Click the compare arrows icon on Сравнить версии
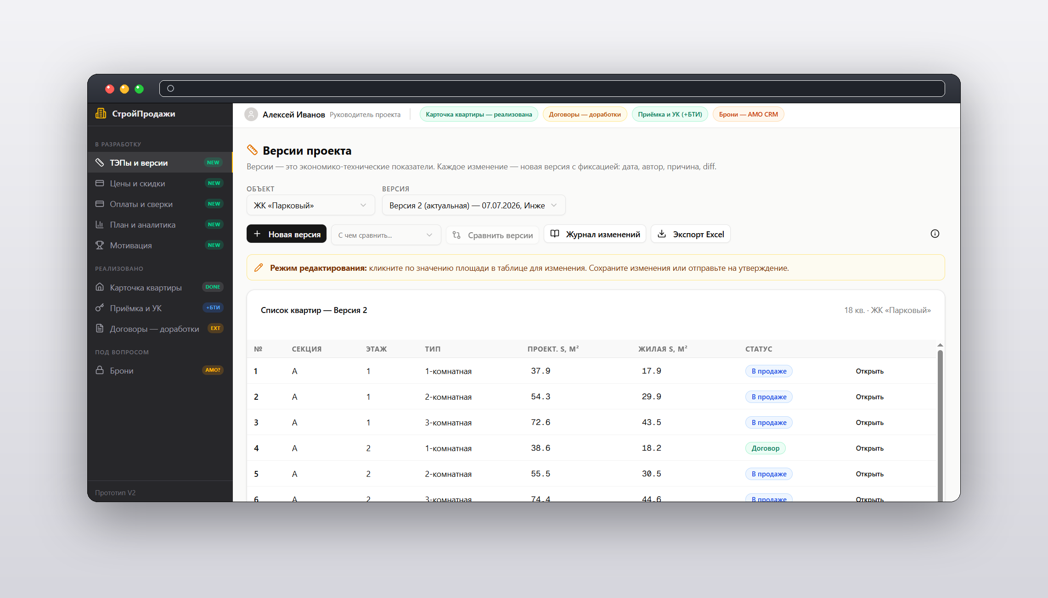 pos(456,235)
